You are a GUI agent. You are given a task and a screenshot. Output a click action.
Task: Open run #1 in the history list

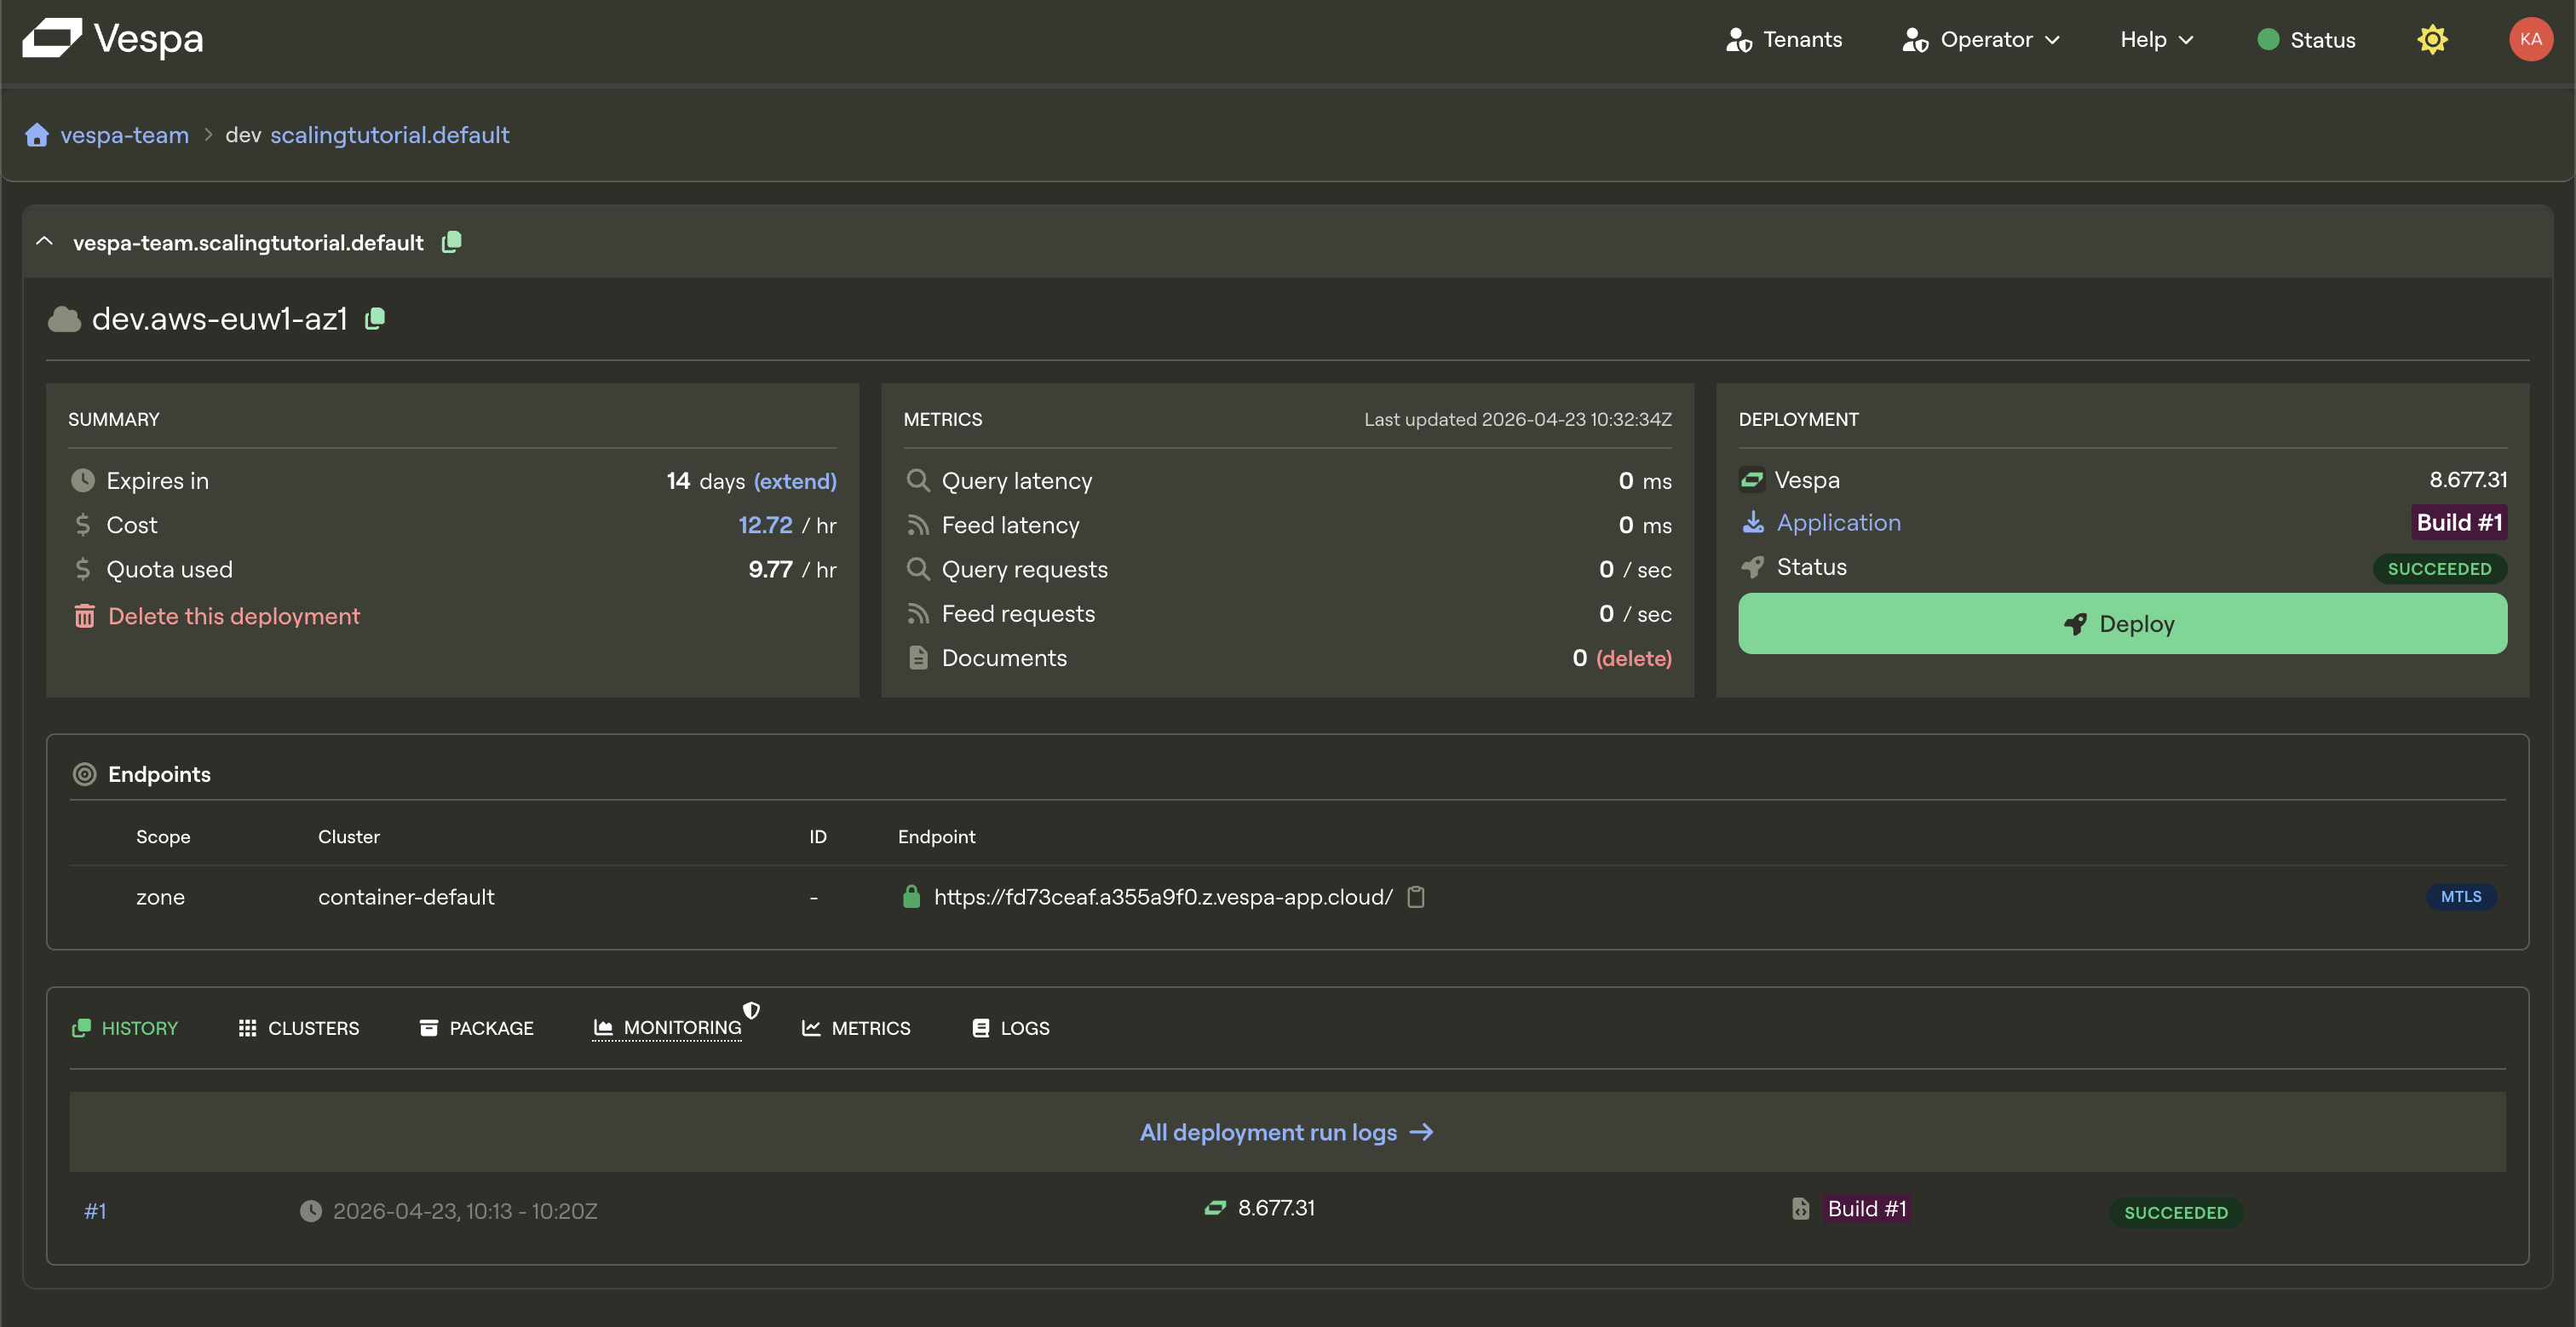[96, 1210]
